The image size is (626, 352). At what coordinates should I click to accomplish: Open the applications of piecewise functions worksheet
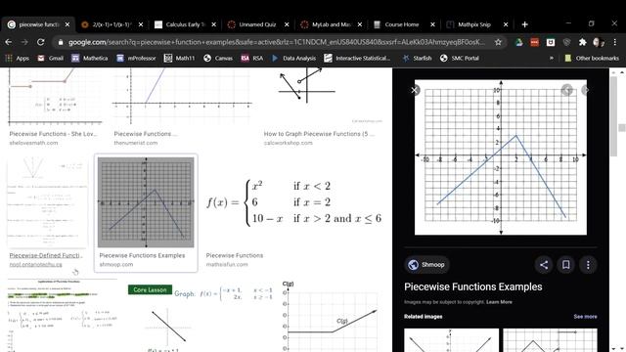pos(62,315)
